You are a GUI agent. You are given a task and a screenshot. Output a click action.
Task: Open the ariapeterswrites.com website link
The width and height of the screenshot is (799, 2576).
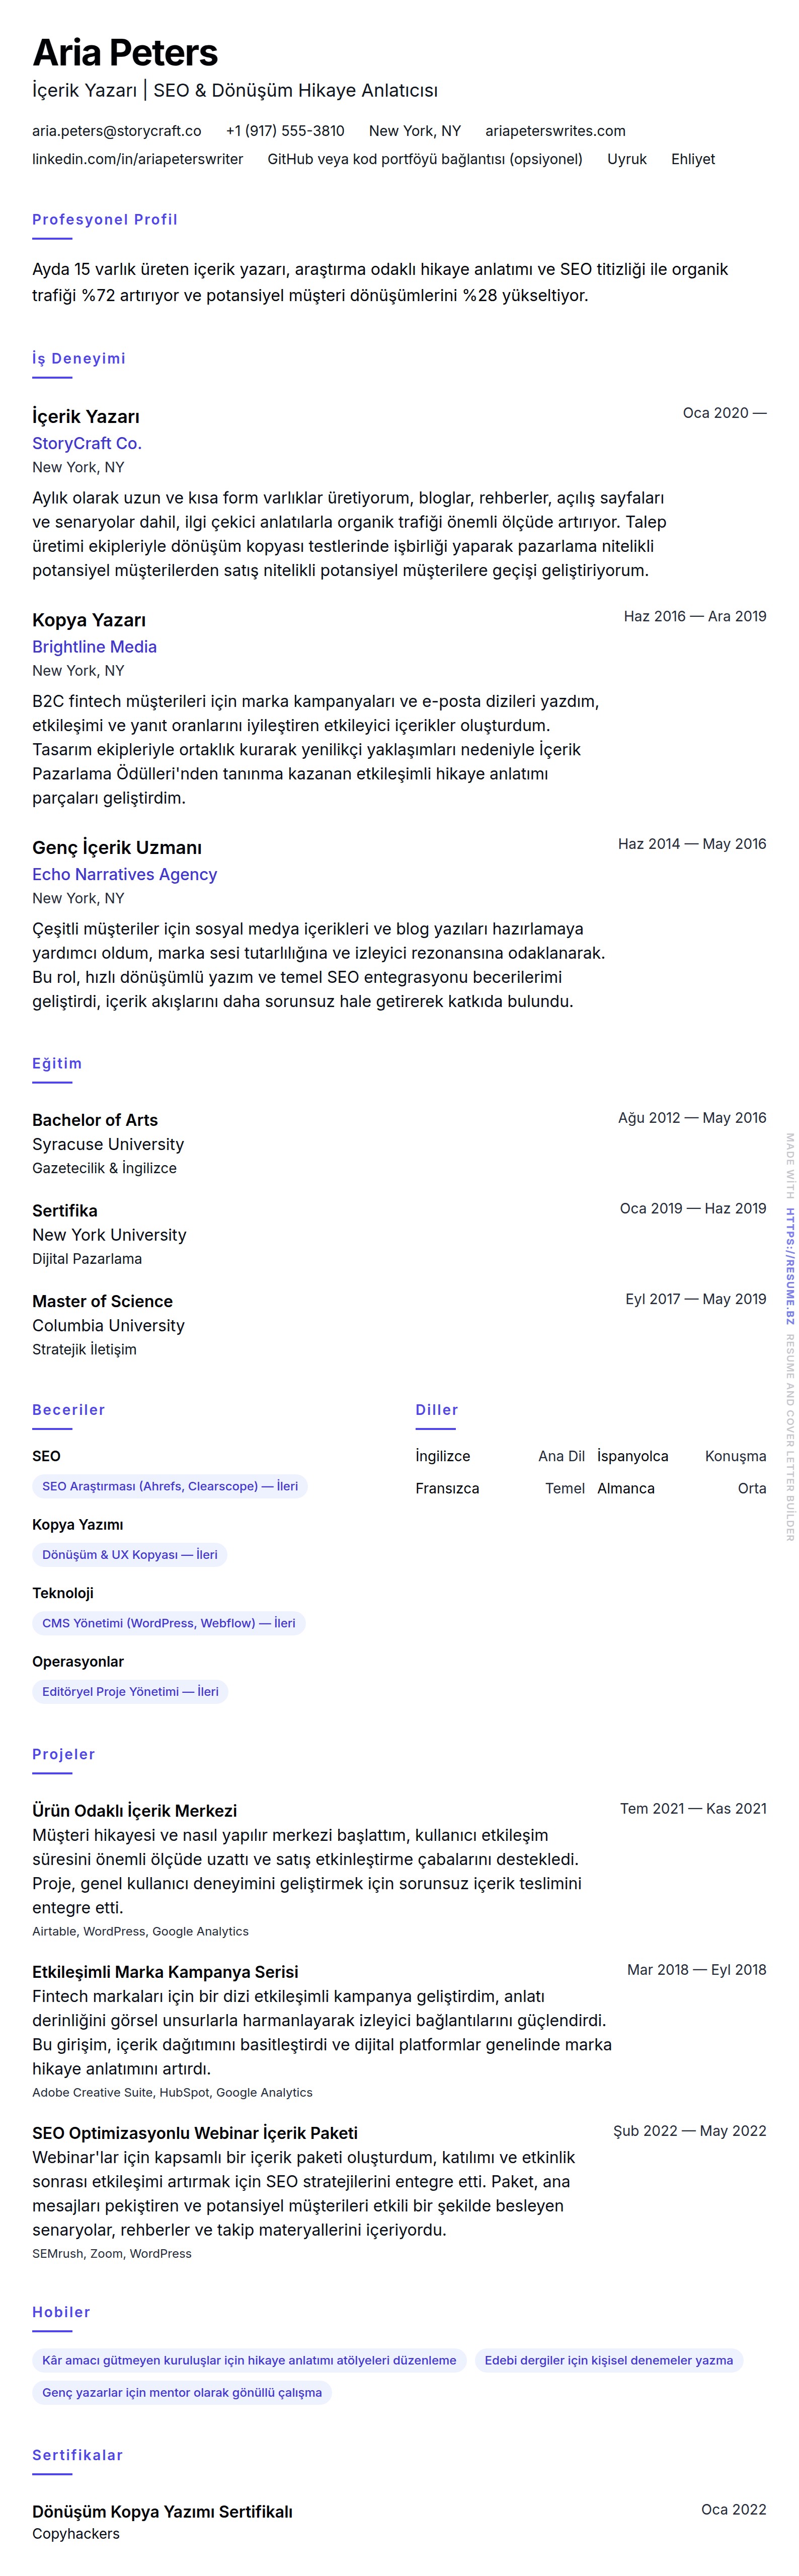click(x=555, y=131)
